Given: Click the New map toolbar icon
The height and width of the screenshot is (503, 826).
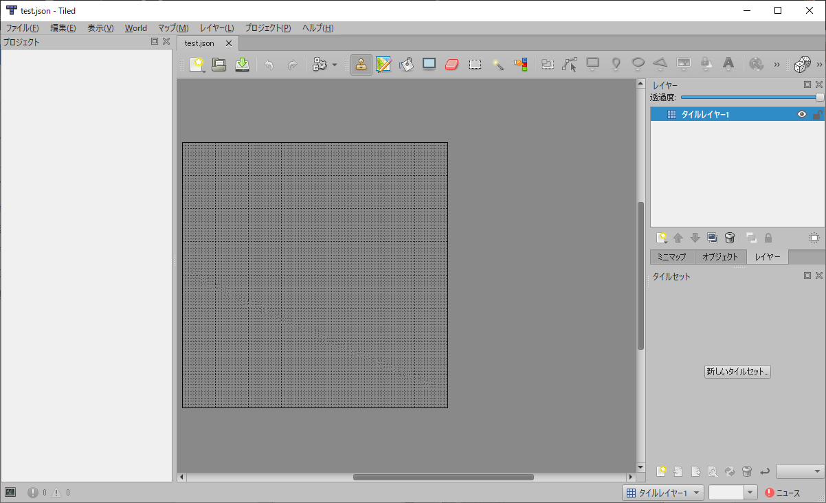Looking at the screenshot, I should click(197, 65).
